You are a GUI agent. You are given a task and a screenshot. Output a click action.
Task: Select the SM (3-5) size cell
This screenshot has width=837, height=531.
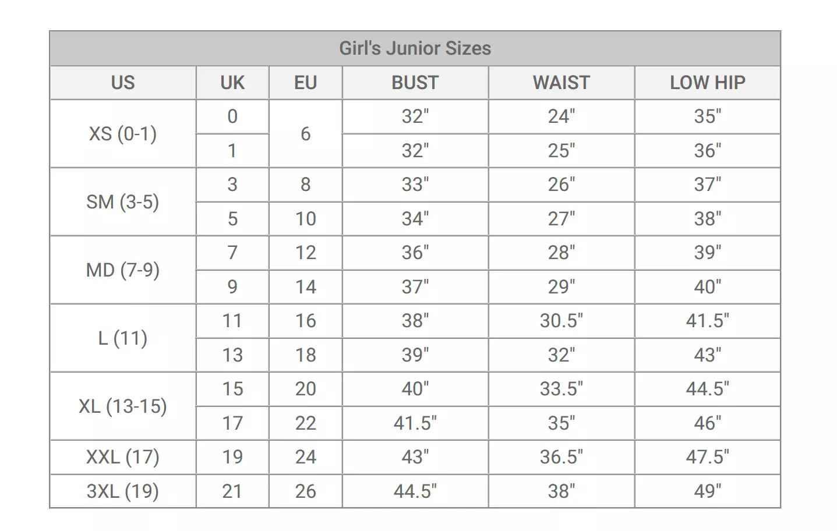(x=123, y=202)
